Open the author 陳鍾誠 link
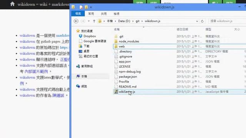The image size is (246, 138). (58, 95)
